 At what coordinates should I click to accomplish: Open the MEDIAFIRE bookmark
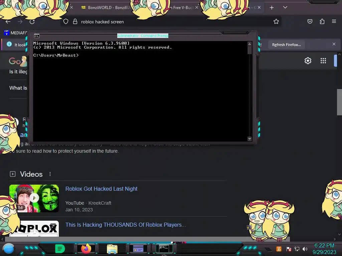(16, 33)
